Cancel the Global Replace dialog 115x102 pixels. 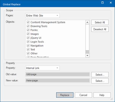click(x=83, y=95)
